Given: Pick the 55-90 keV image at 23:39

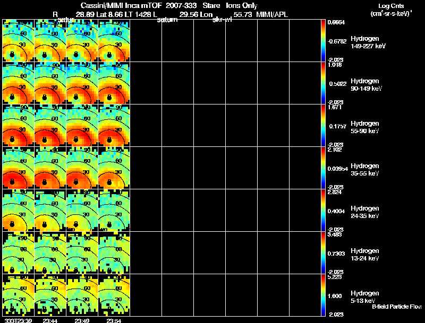Looking at the screenshot, I should pos(19,126).
